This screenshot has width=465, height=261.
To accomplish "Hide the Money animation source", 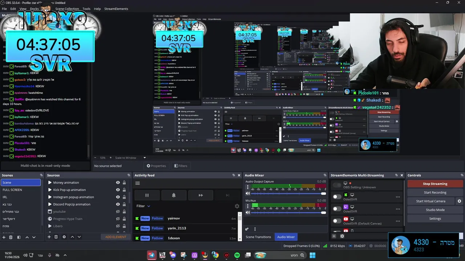I will [x=118, y=183].
